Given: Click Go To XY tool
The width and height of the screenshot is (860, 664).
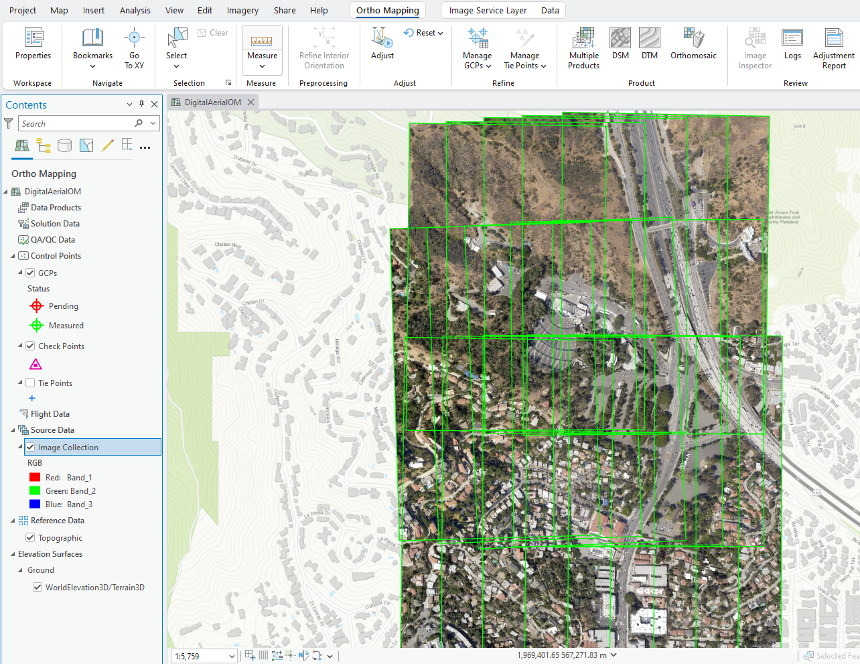Looking at the screenshot, I should click(x=134, y=48).
